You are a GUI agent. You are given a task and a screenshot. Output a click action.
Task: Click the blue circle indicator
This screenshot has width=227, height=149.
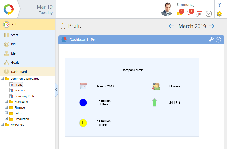[83, 103]
